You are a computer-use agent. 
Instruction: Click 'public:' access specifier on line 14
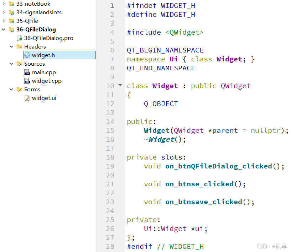142,122
